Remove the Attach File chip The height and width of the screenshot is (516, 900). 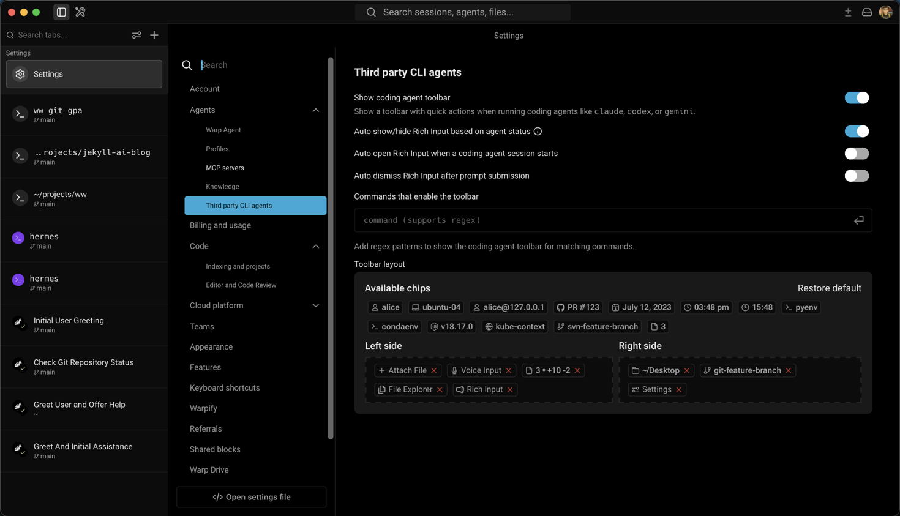click(434, 371)
